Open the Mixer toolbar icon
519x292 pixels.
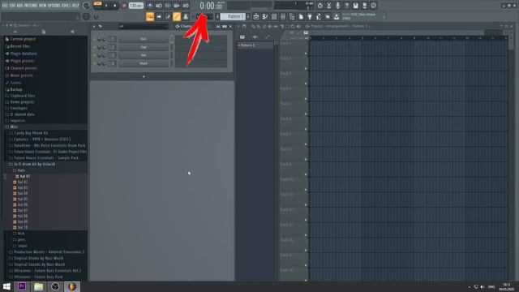[283, 16]
